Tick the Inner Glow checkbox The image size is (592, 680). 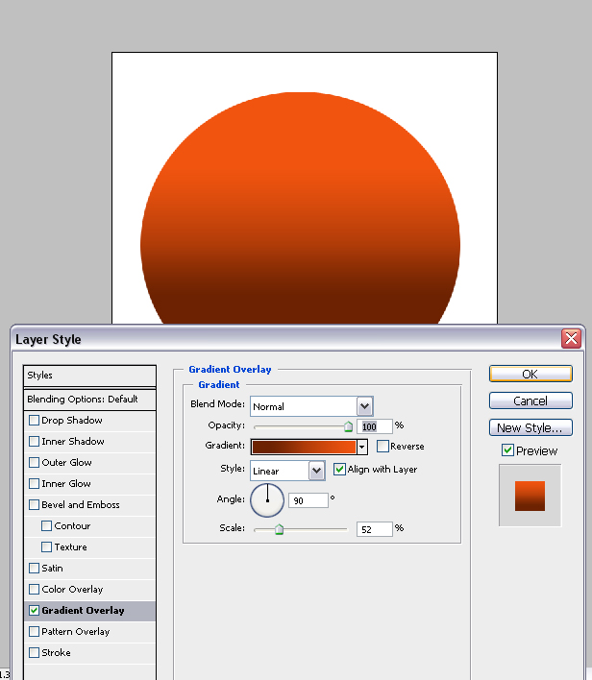[34, 483]
